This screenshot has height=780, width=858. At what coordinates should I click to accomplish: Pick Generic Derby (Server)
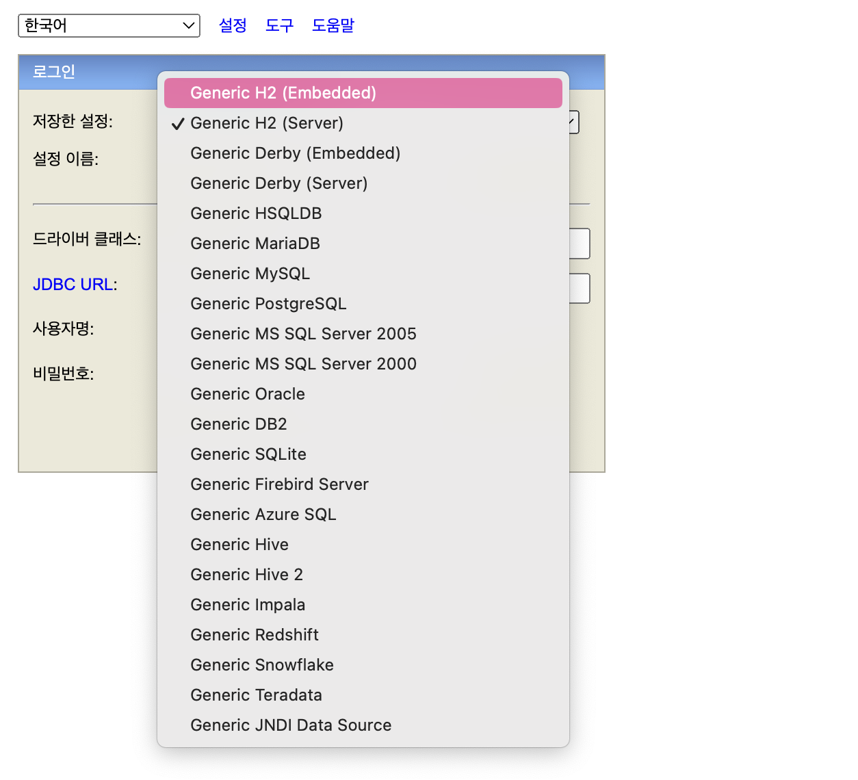pos(363,183)
